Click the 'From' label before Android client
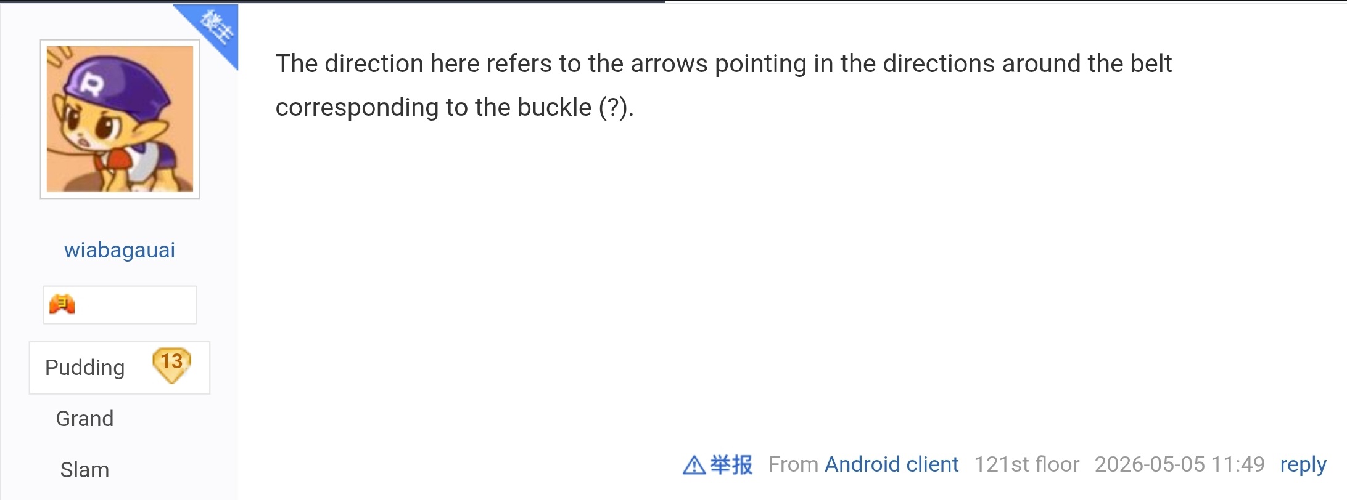Screen dimensions: 1347x500 [x=793, y=464]
